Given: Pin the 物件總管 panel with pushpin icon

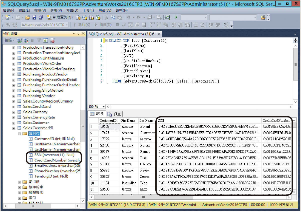Looking at the screenshot, I should [78, 34].
